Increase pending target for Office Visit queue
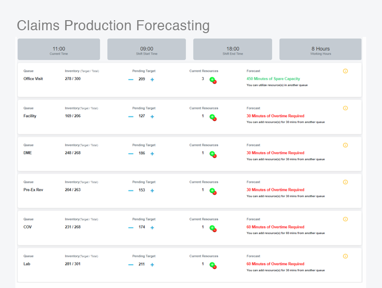This screenshot has width=382, height=288. click(152, 80)
